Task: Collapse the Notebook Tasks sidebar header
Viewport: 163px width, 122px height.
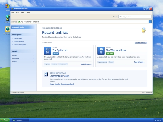Action: (x=23, y=27)
